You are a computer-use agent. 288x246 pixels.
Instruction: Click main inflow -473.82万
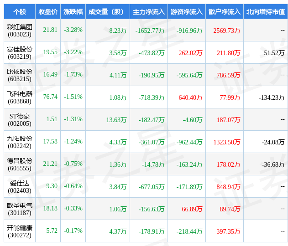[152, 53]
